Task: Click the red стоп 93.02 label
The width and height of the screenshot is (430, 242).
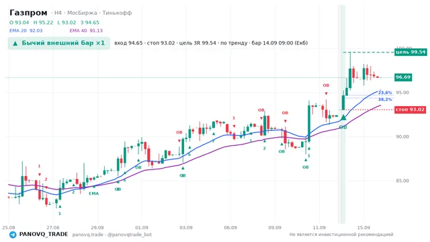Action: pyautogui.click(x=410, y=110)
